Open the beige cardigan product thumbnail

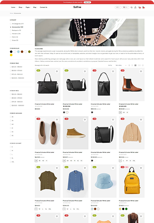tap(132, 133)
